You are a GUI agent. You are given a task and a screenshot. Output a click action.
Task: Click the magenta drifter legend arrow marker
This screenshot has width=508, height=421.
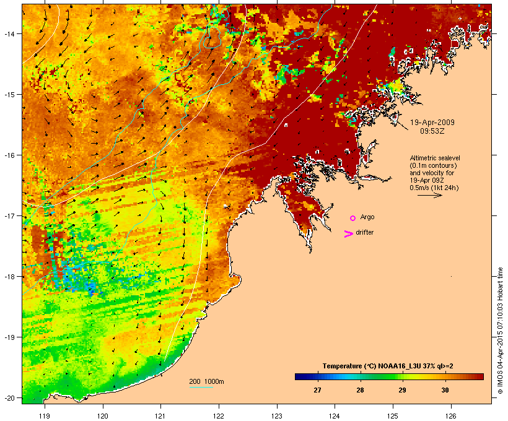348,234
